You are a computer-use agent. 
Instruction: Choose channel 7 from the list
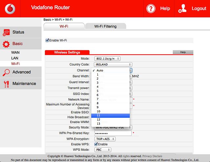(111, 99)
